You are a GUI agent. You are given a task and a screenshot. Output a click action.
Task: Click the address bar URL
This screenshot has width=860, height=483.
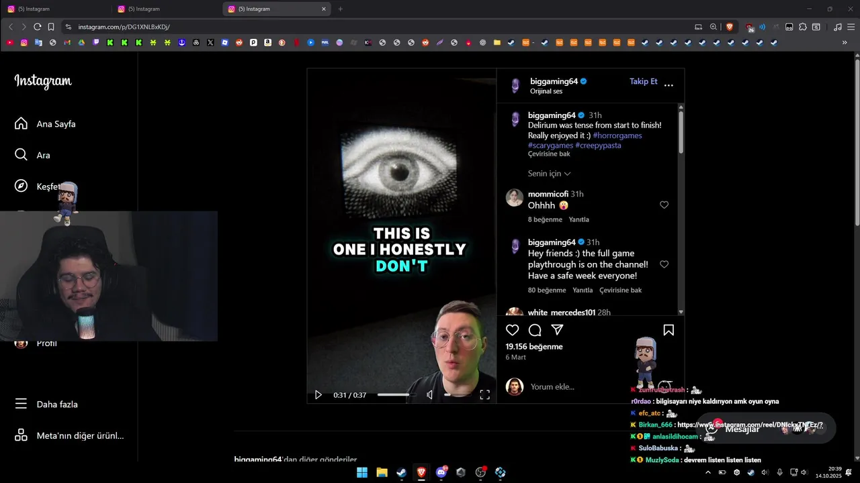124,27
